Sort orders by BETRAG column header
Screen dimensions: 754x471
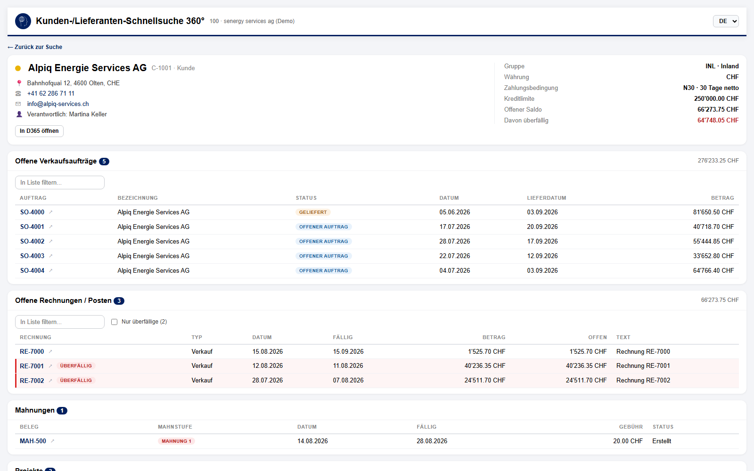722,198
